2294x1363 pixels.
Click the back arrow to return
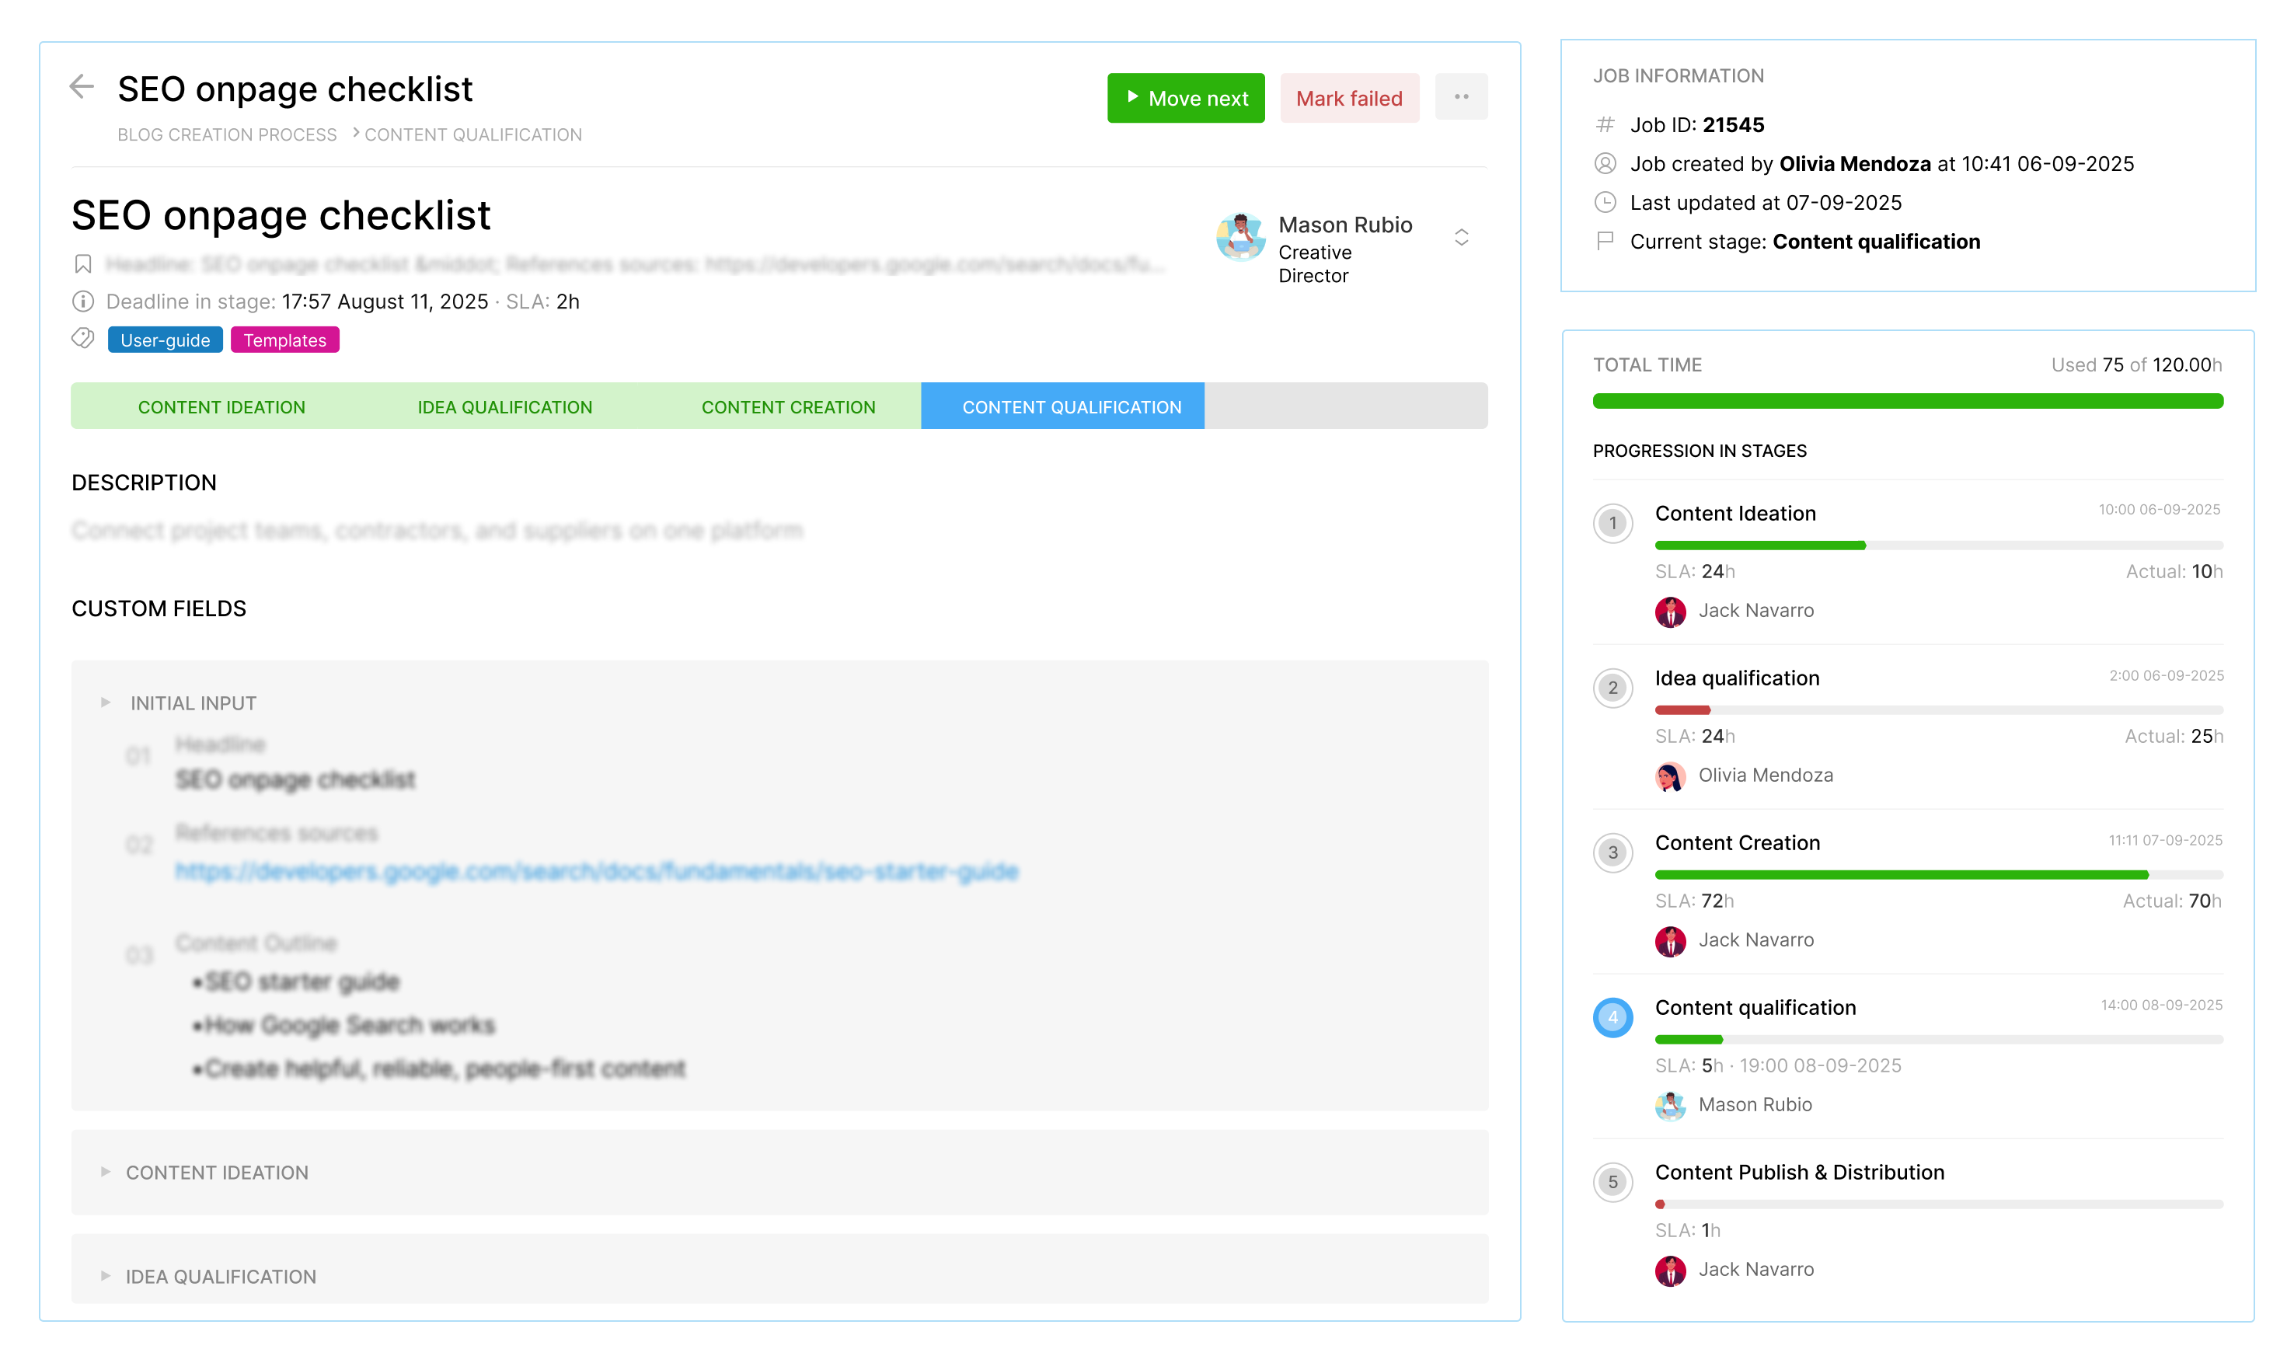82,88
